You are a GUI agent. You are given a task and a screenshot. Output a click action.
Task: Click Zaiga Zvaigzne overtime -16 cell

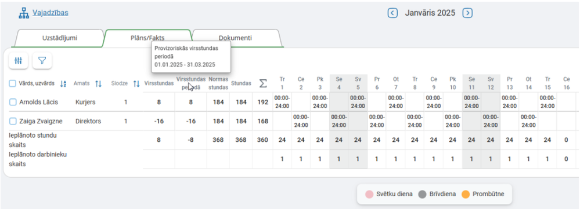click(159, 121)
